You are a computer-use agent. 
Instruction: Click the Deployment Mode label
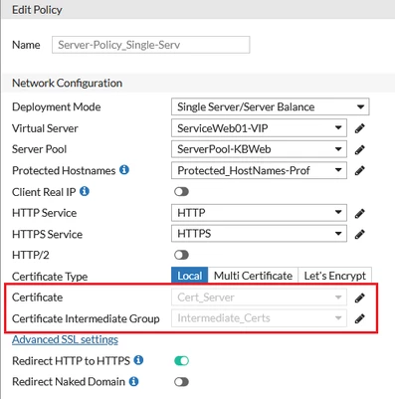point(57,107)
